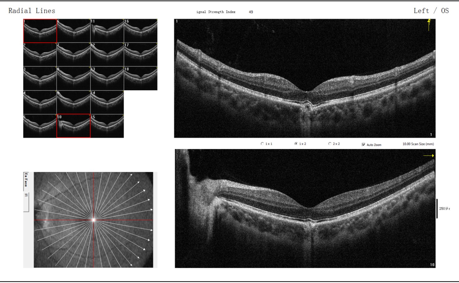Click the "10.00 Scan Size (mm)" text

pos(418,144)
